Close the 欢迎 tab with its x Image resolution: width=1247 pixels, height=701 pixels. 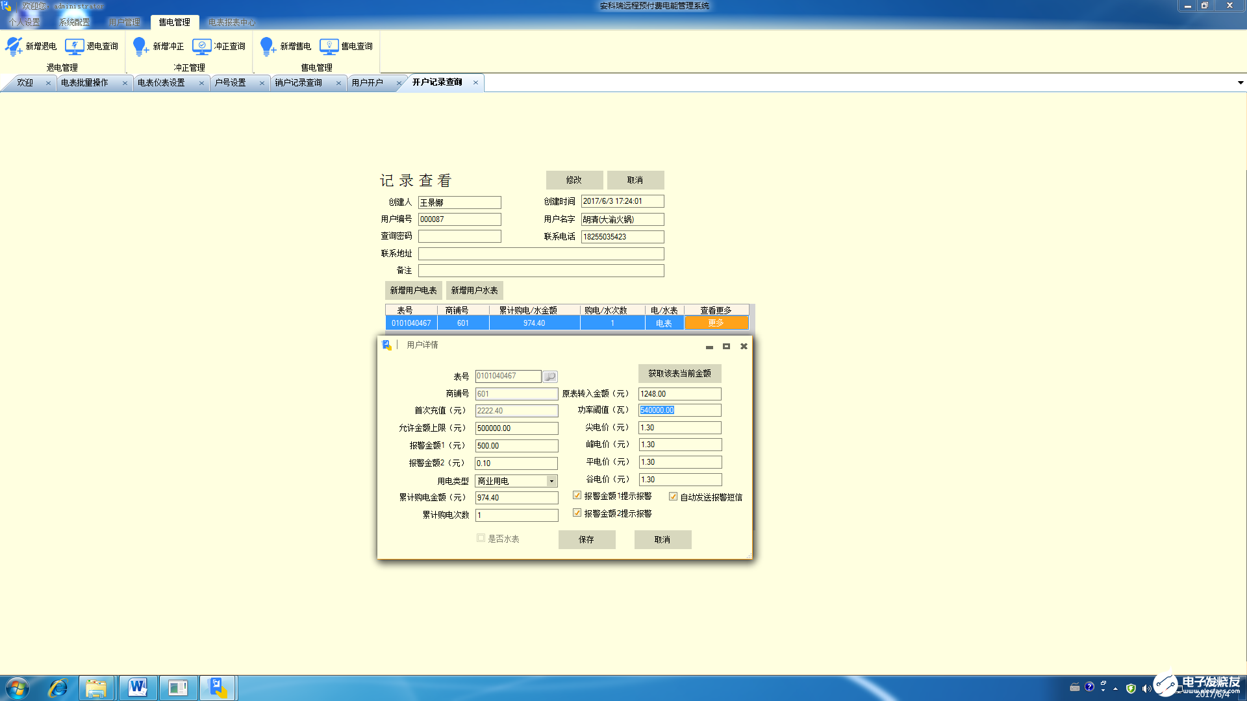click(48, 83)
